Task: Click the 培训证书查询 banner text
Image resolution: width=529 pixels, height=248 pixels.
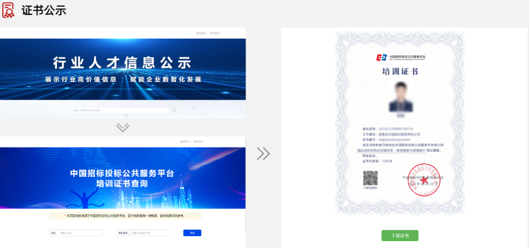Action: (122, 183)
